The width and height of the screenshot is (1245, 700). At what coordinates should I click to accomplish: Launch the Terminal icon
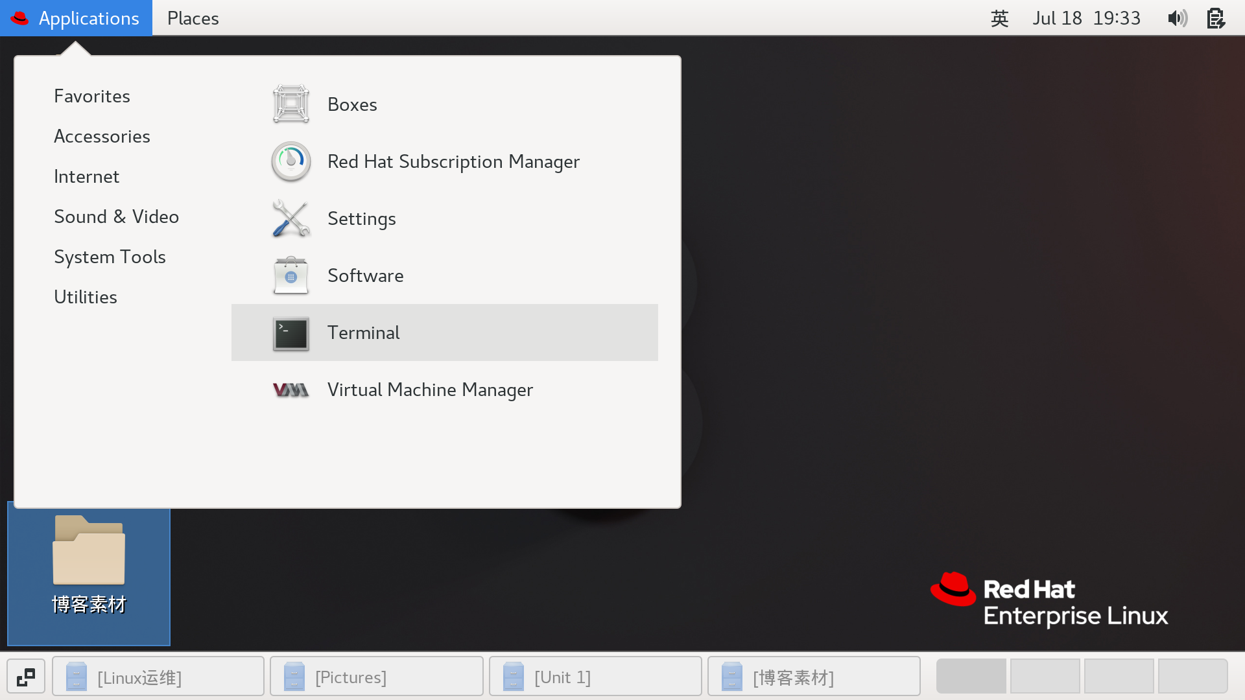point(291,333)
